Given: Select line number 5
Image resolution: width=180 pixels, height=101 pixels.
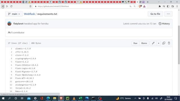Looking at the screenshot, I should tap(11, 62).
